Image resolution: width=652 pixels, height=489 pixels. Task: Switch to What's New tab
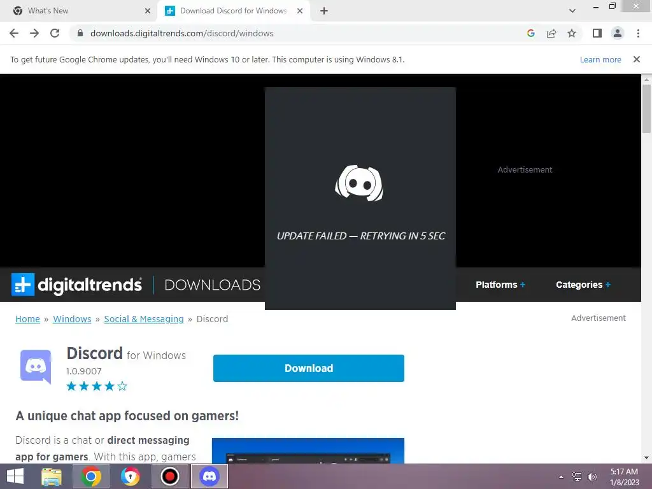(x=48, y=11)
